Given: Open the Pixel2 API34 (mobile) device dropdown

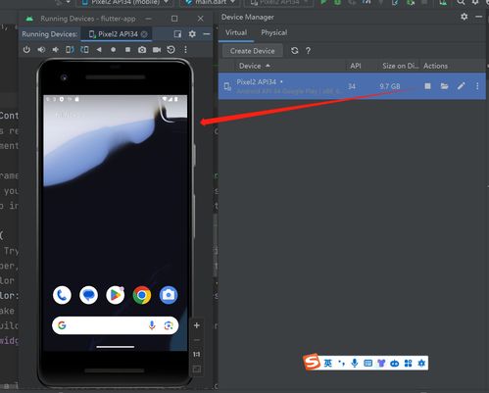Looking at the screenshot, I should 125,3.
